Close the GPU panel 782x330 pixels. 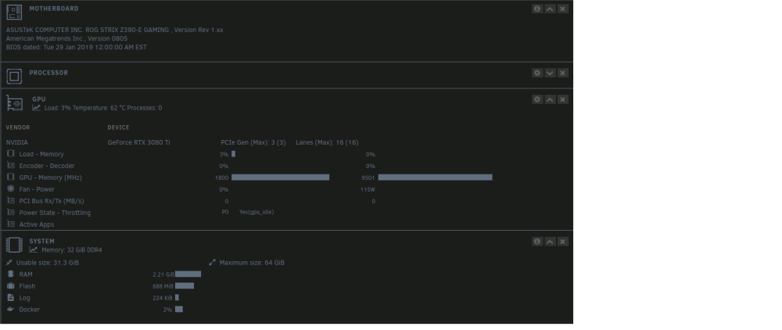pyautogui.click(x=562, y=99)
